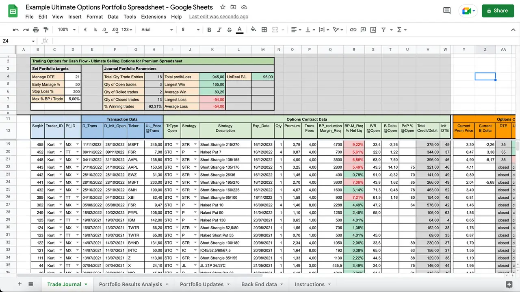Click the Total profit/Loss value 945,00

tap(212, 76)
